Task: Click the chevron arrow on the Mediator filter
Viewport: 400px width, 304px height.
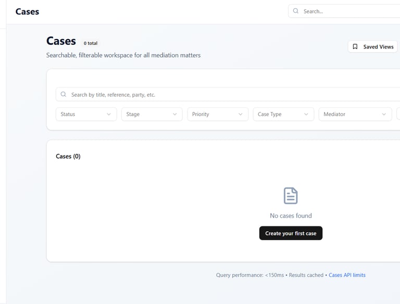Action: tap(384, 114)
